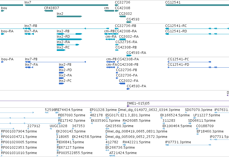Screen dimensions: 229x157
Task: Click the CR43837 gene feature
Action: click(x=48, y=11)
